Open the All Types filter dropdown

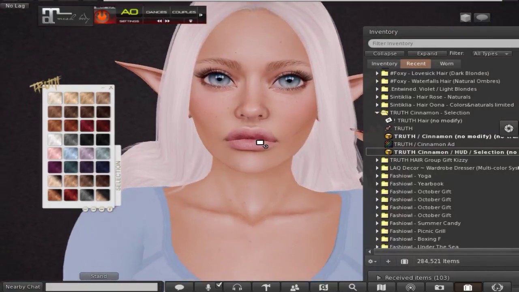pyautogui.click(x=491, y=54)
